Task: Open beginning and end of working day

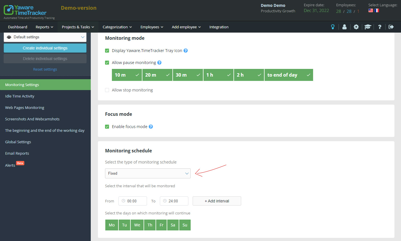Action: point(45,130)
